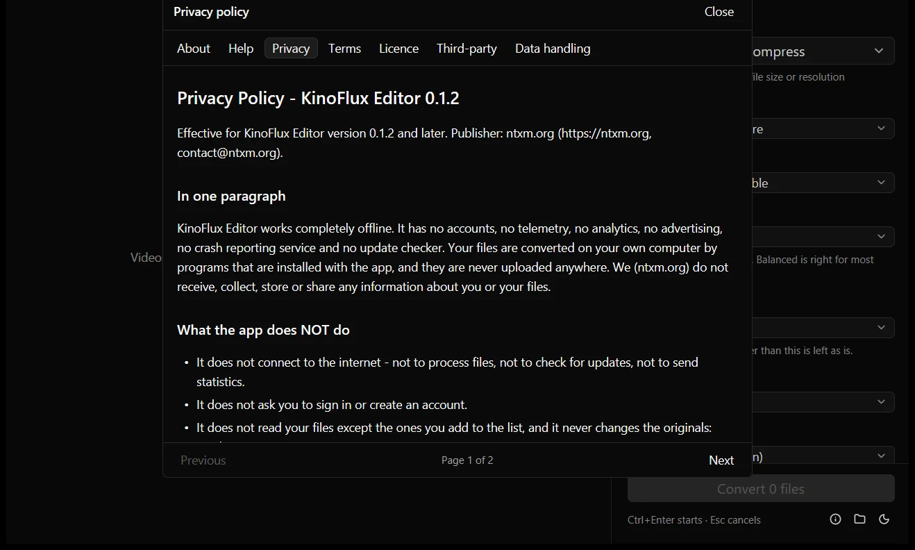
Task: Open the dropdown ending in "ompress"
Action: 823,51
